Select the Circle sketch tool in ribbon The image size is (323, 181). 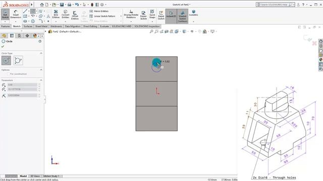point(33,11)
